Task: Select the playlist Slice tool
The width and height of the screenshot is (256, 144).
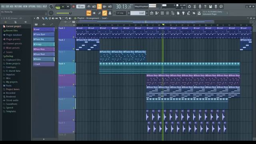Action: (60, 18)
